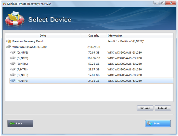Click the 21.37 GB capacity value
The image size is (178, 136).
[x=94, y=69]
